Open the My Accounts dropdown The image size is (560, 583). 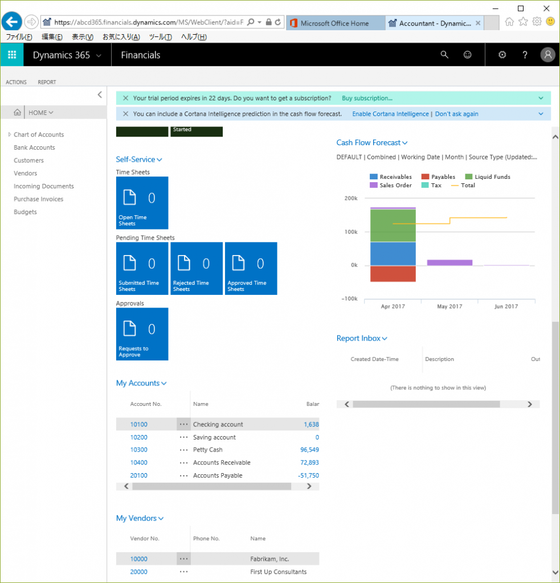pos(163,384)
